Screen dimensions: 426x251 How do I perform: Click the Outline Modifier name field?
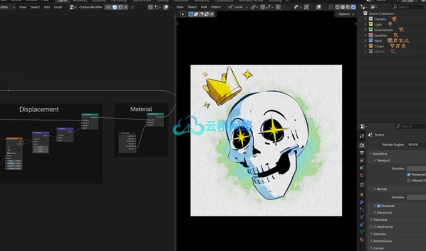(x=91, y=7)
